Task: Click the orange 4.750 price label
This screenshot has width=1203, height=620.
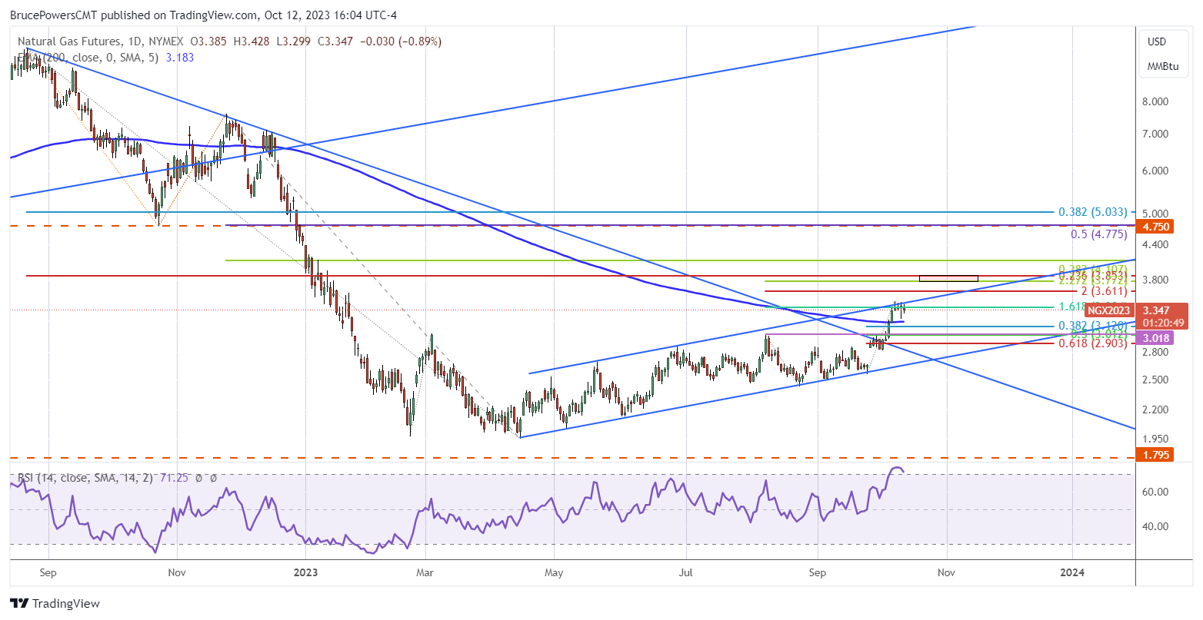Action: [1156, 227]
